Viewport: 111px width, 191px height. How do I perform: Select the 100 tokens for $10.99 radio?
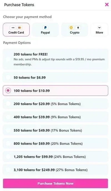click(x=8, y=91)
